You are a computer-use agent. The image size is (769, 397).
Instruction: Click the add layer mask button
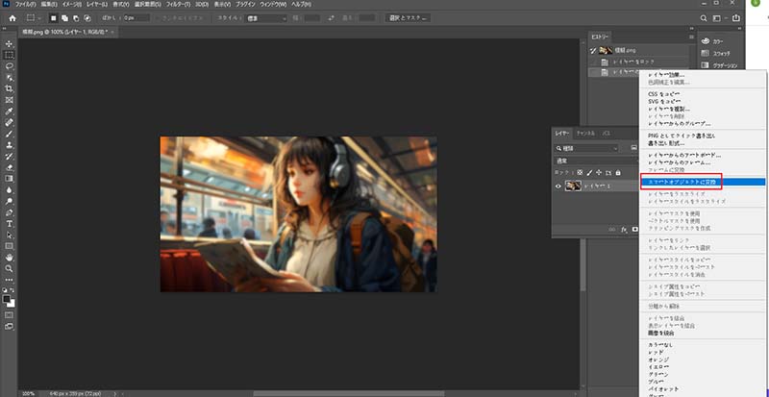pyautogui.click(x=634, y=229)
